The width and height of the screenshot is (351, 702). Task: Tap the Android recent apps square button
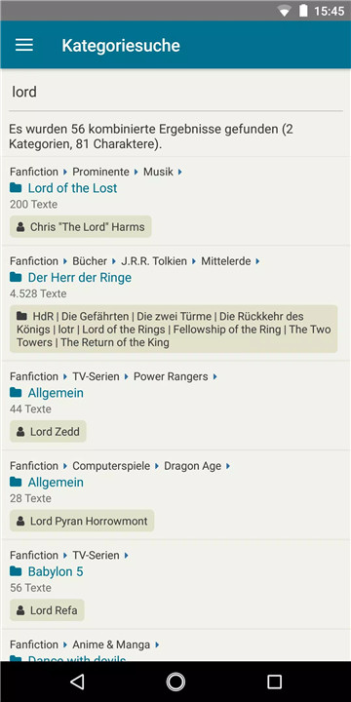tap(274, 682)
